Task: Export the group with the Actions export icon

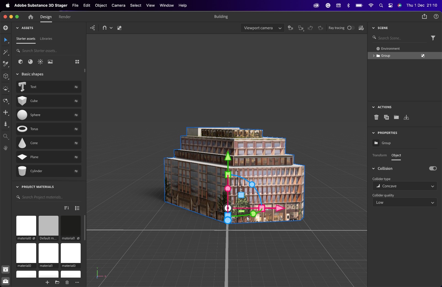Action: click(x=406, y=117)
